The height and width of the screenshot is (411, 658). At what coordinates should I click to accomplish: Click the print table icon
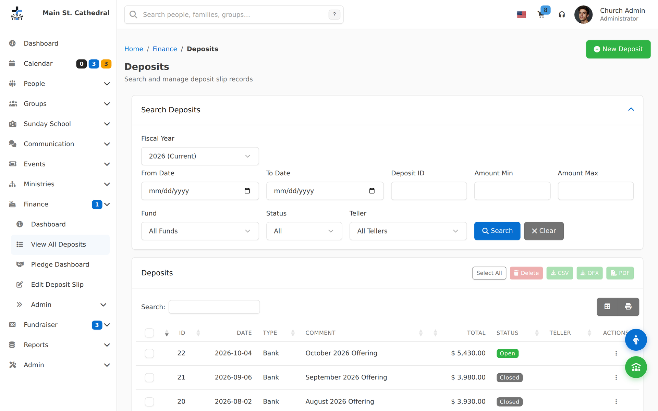click(x=628, y=307)
